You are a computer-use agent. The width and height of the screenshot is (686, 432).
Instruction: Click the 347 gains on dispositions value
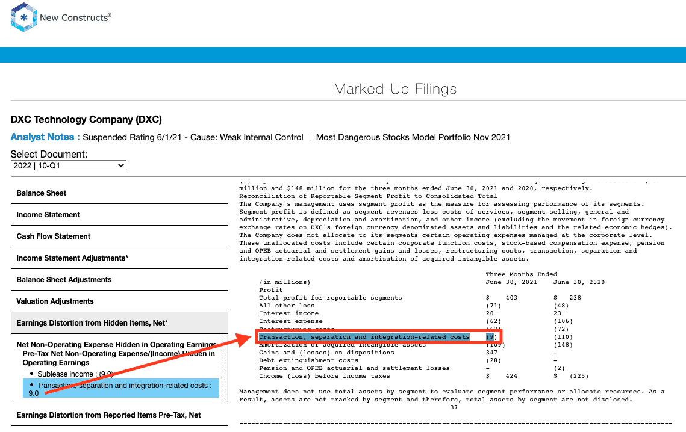tap(491, 353)
